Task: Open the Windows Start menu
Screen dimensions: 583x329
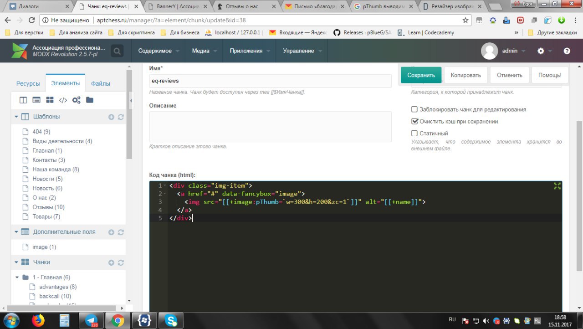Action: 11,320
